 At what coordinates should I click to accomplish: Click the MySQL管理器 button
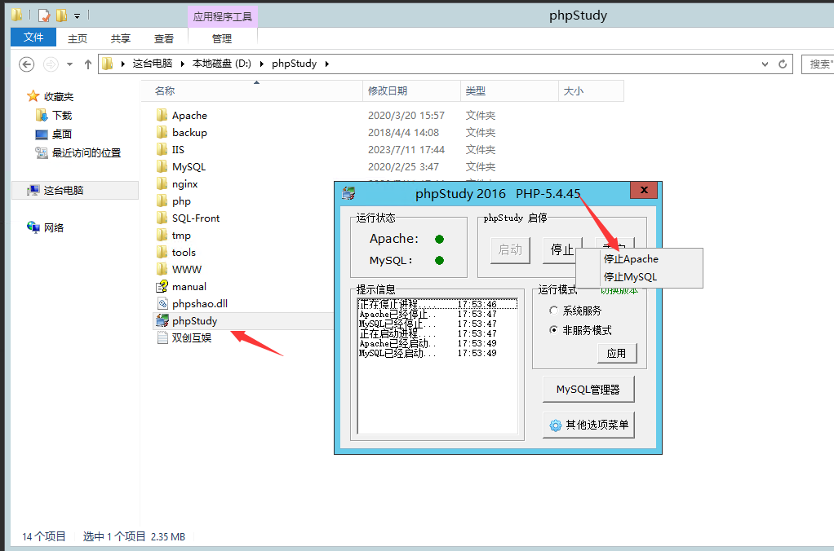588,390
